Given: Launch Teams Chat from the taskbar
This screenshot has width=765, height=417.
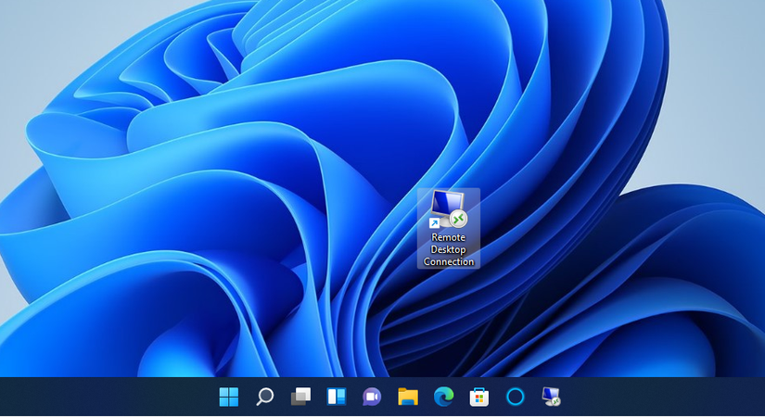Looking at the screenshot, I should (x=372, y=398).
